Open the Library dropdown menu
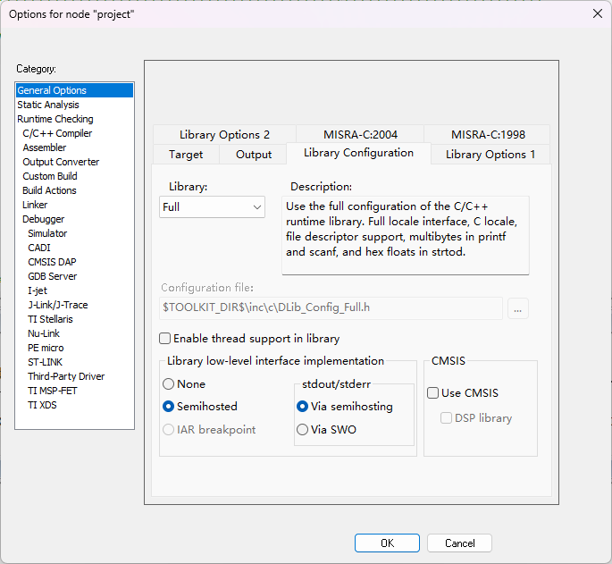Viewport: 612px width, 564px height. tap(213, 206)
